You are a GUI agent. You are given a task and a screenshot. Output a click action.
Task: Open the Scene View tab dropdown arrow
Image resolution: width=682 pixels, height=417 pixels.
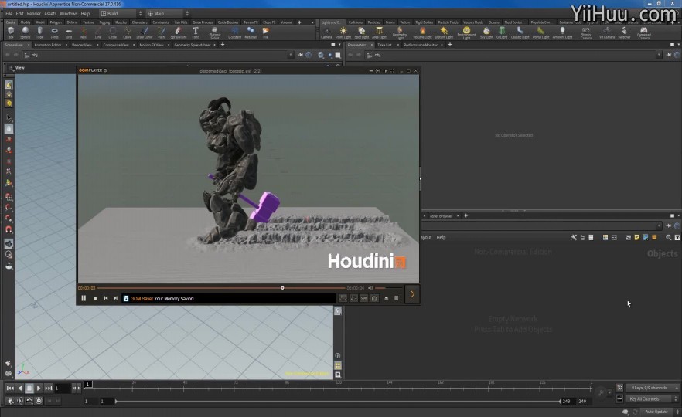pos(29,45)
